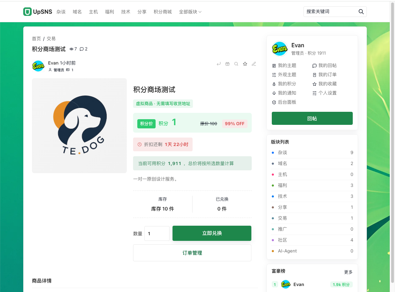Click the 积分价 green label

pos(146,124)
